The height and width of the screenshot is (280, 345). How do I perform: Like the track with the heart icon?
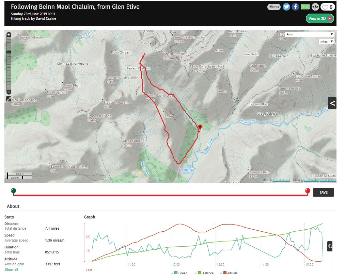tap(328, 7)
